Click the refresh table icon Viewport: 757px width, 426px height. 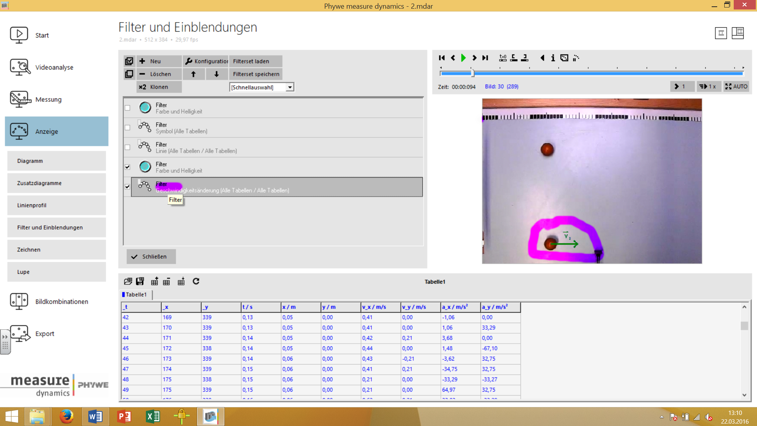(x=196, y=281)
